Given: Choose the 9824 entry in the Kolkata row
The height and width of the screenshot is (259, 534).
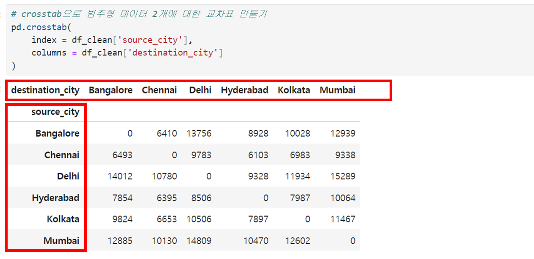Looking at the screenshot, I should pos(122,219).
